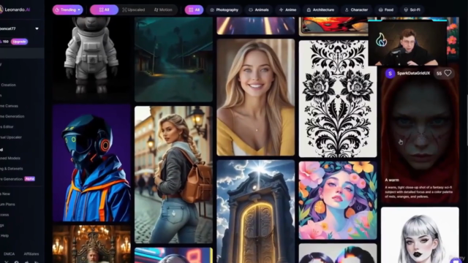The image size is (468, 263).
Task: Open the Help item in sidebar
Action: (4, 235)
